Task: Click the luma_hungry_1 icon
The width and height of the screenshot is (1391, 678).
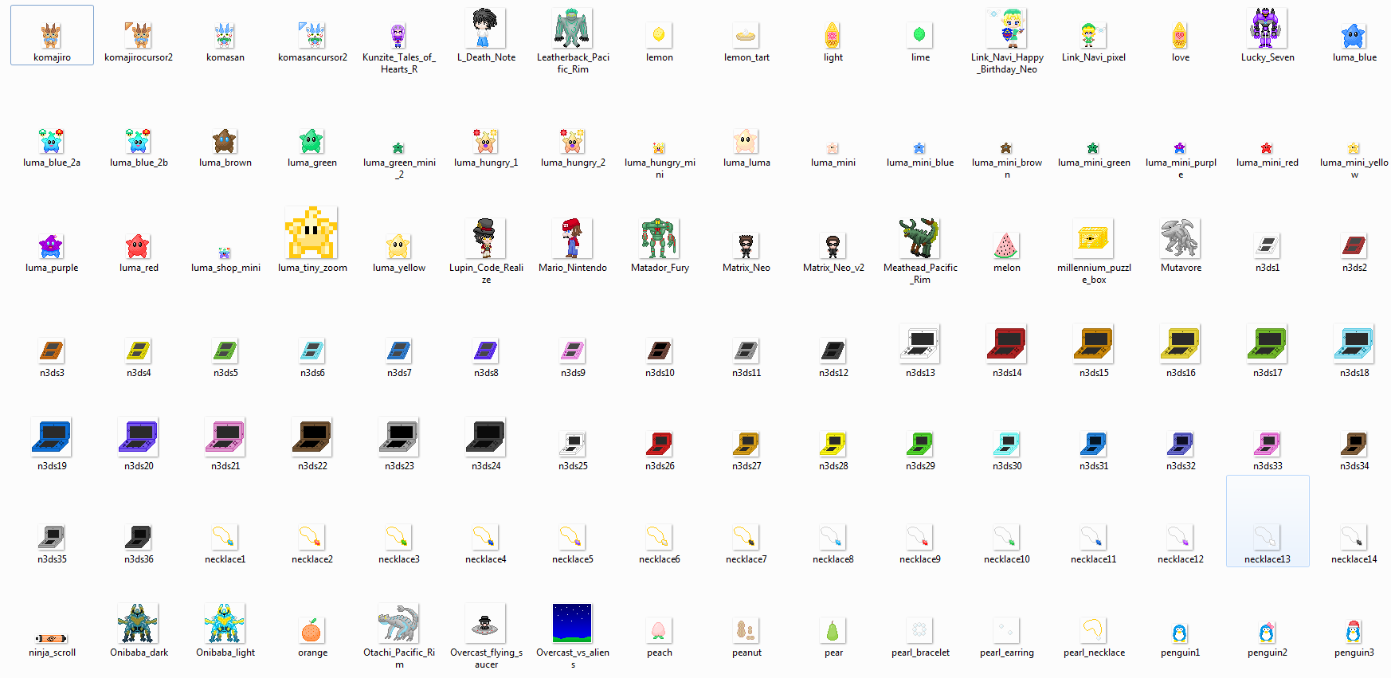Action: pyautogui.click(x=485, y=141)
